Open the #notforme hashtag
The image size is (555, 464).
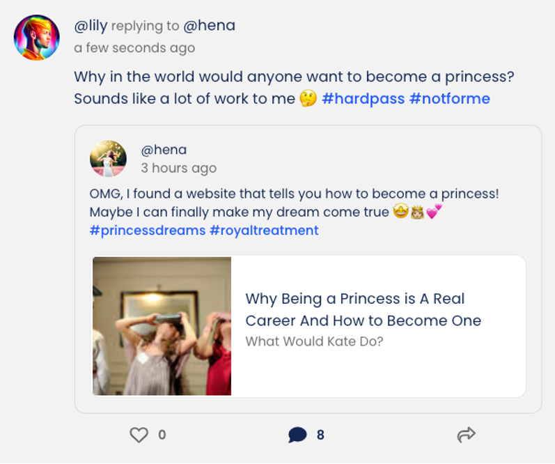[x=450, y=99]
